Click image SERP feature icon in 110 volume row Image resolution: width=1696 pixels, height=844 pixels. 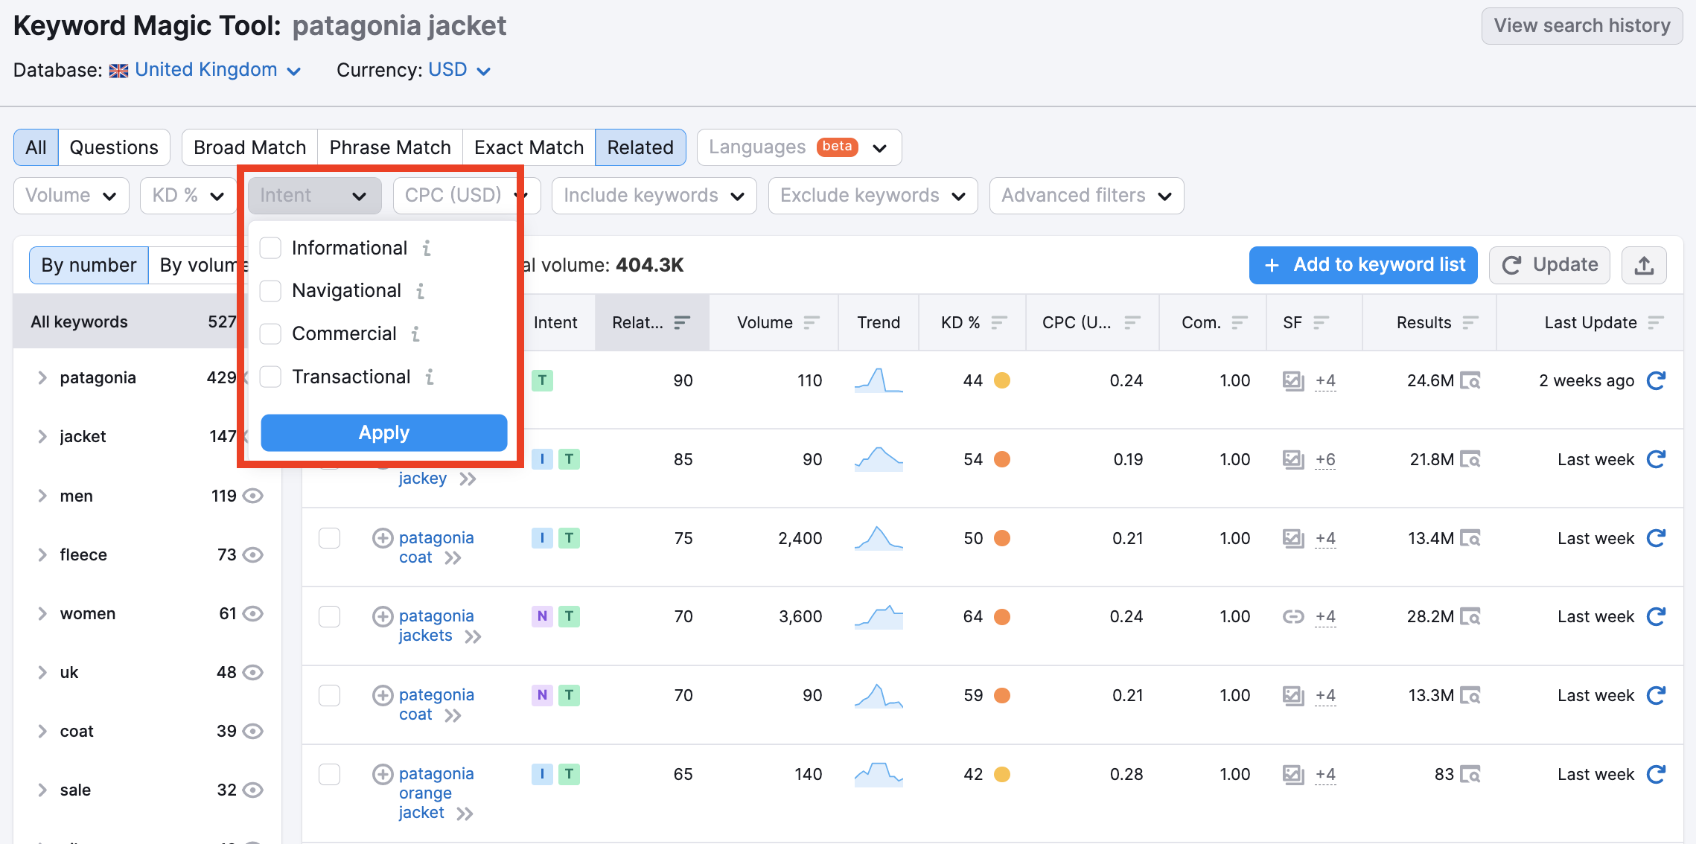[x=1293, y=381]
